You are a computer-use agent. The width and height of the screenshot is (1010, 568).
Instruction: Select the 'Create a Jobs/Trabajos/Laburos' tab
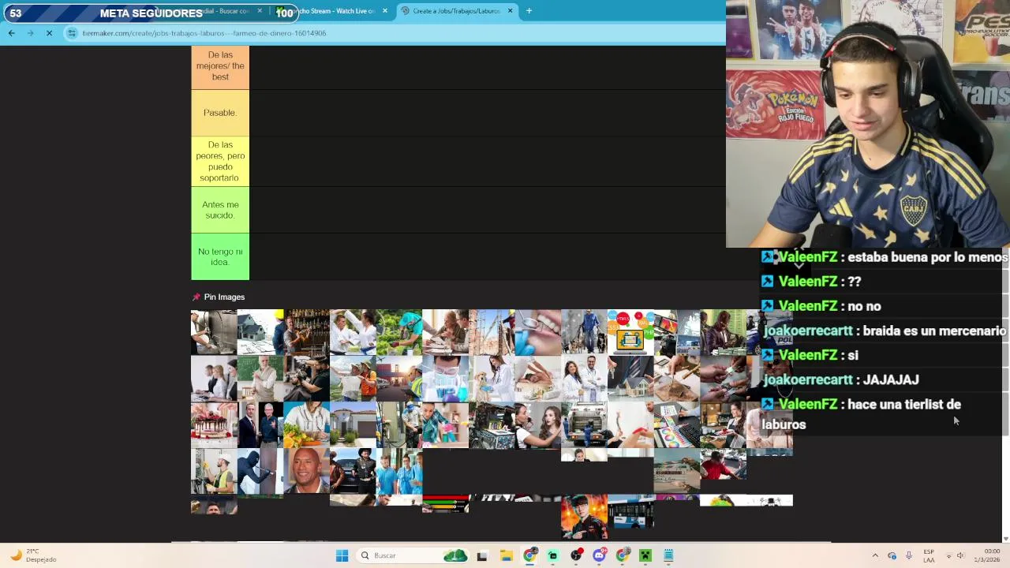[x=456, y=11]
